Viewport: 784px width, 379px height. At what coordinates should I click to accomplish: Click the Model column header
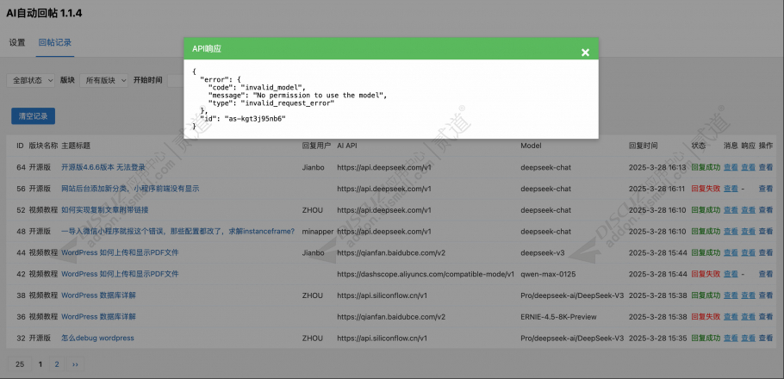tap(531, 146)
